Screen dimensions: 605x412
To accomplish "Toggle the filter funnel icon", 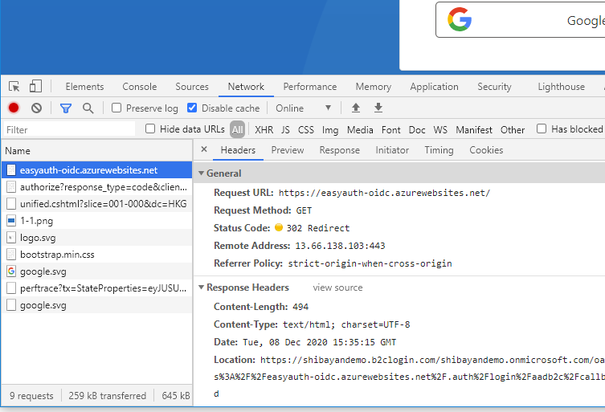I will (x=66, y=108).
